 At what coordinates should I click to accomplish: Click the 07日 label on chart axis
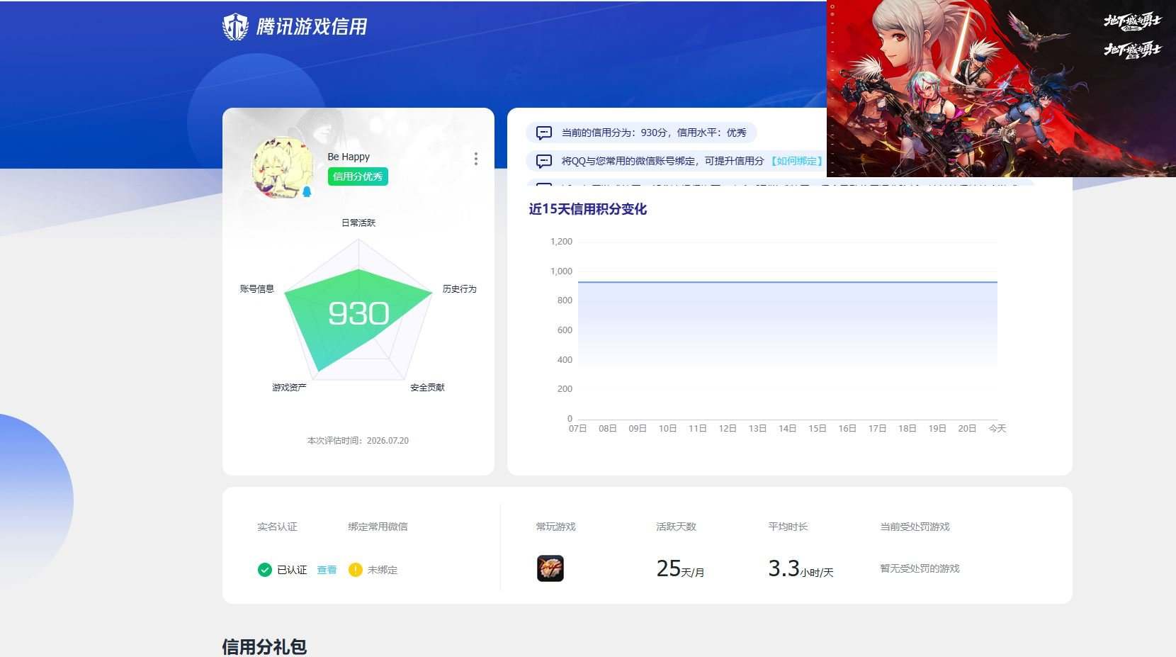[578, 428]
